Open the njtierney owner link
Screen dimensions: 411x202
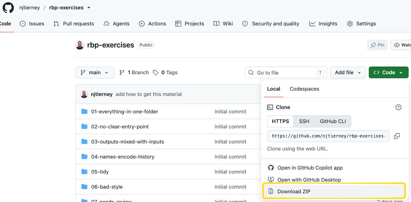pos(30,7)
